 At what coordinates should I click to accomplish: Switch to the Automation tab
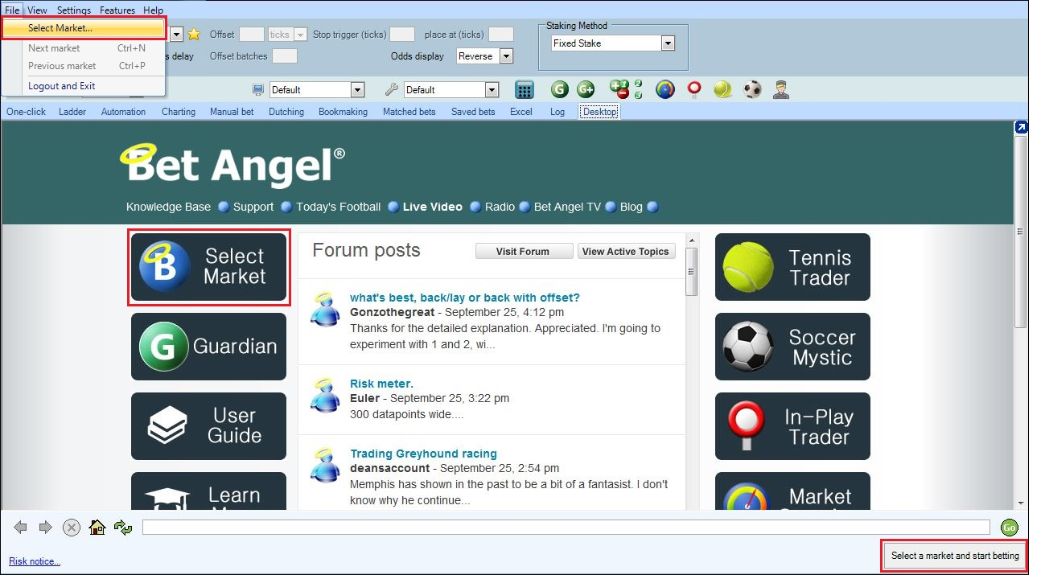point(123,112)
